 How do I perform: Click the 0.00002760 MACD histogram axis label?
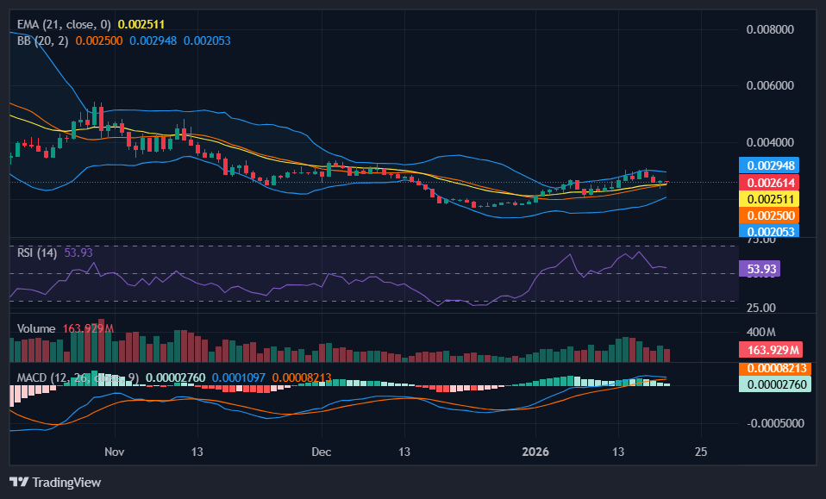[771, 384]
